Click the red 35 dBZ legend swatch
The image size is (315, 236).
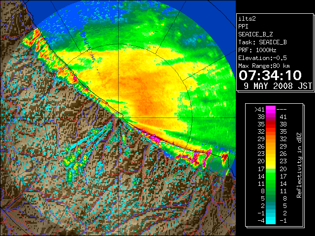[x=271, y=124]
